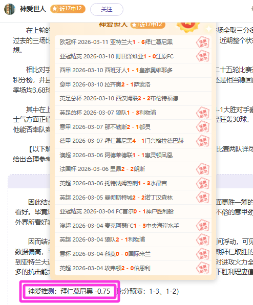Click hit stamp on 埃弗顿 row
This screenshot has height=305, width=253.
[x=203, y=268]
